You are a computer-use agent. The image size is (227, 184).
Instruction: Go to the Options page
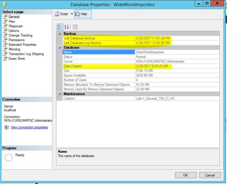pyautogui.click(x=14, y=31)
